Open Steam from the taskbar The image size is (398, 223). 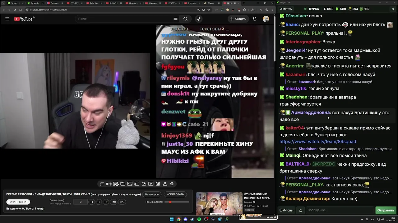click(192, 219)
